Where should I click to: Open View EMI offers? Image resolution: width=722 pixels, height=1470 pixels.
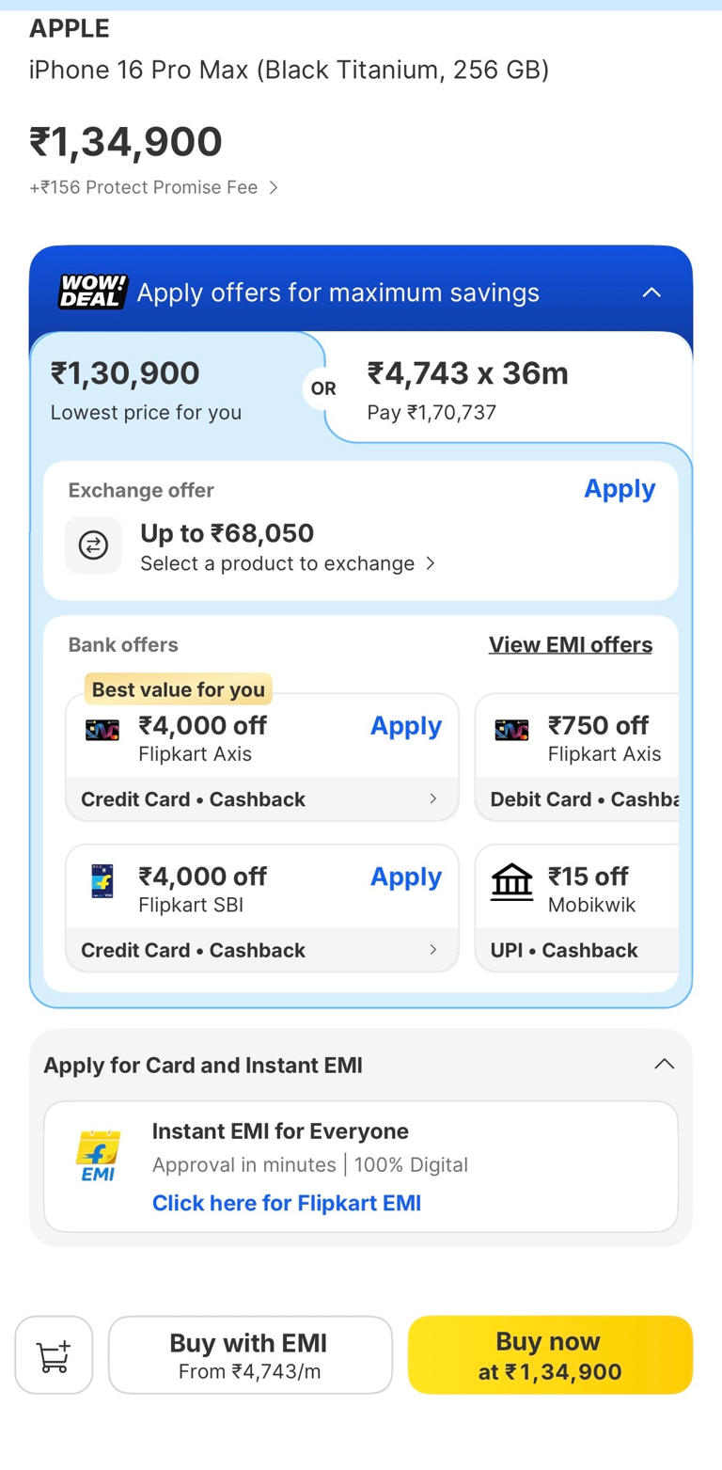(571, 644)
